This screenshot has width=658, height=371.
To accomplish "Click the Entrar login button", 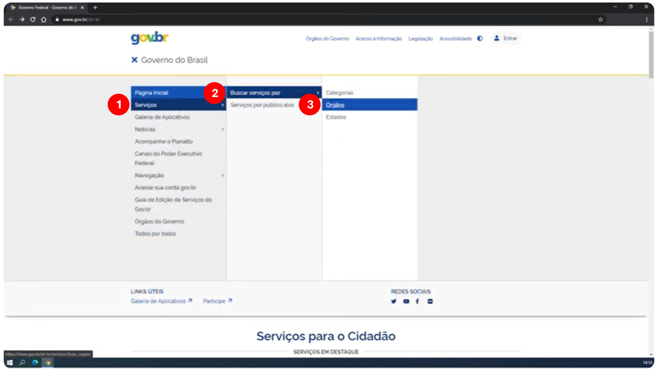I will [506, 38].
